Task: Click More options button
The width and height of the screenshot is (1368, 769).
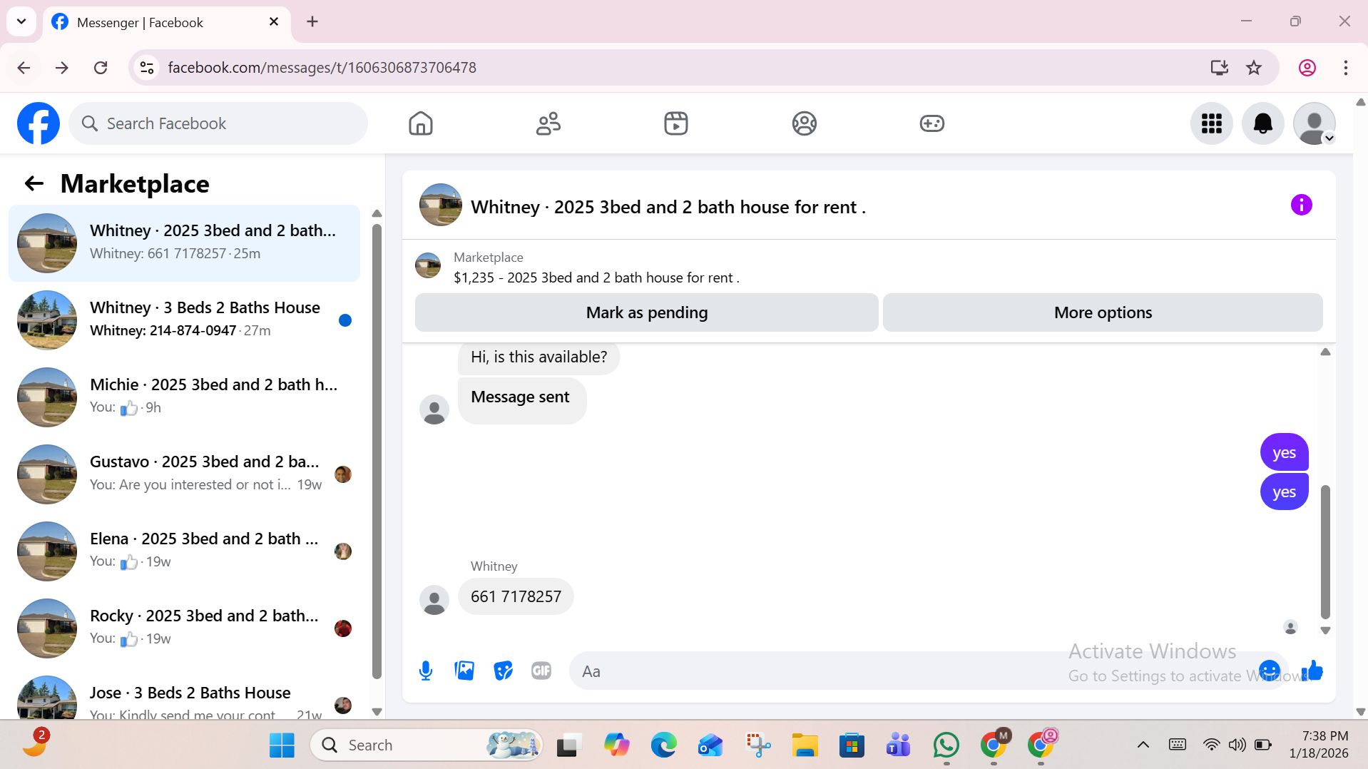Action: [1103, 312]
